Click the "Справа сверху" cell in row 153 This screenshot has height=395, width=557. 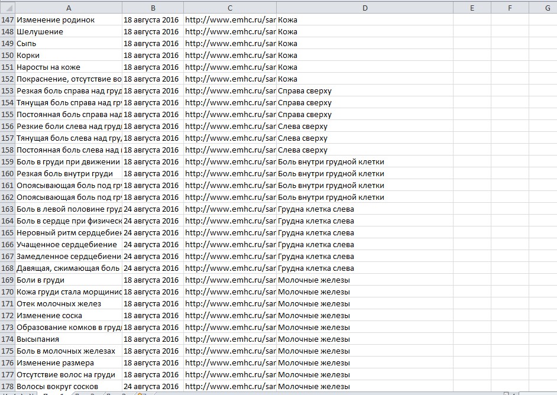(364, 91)
